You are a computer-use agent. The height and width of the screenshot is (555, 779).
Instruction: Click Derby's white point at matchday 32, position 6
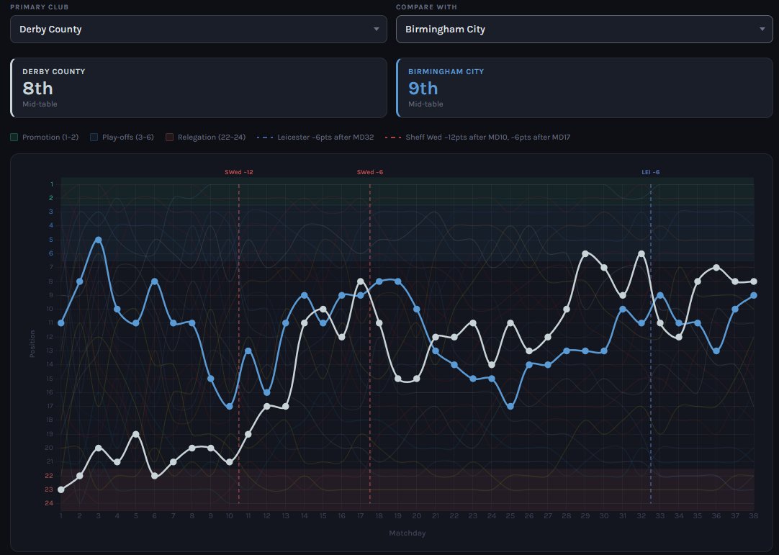coord(641,254)
